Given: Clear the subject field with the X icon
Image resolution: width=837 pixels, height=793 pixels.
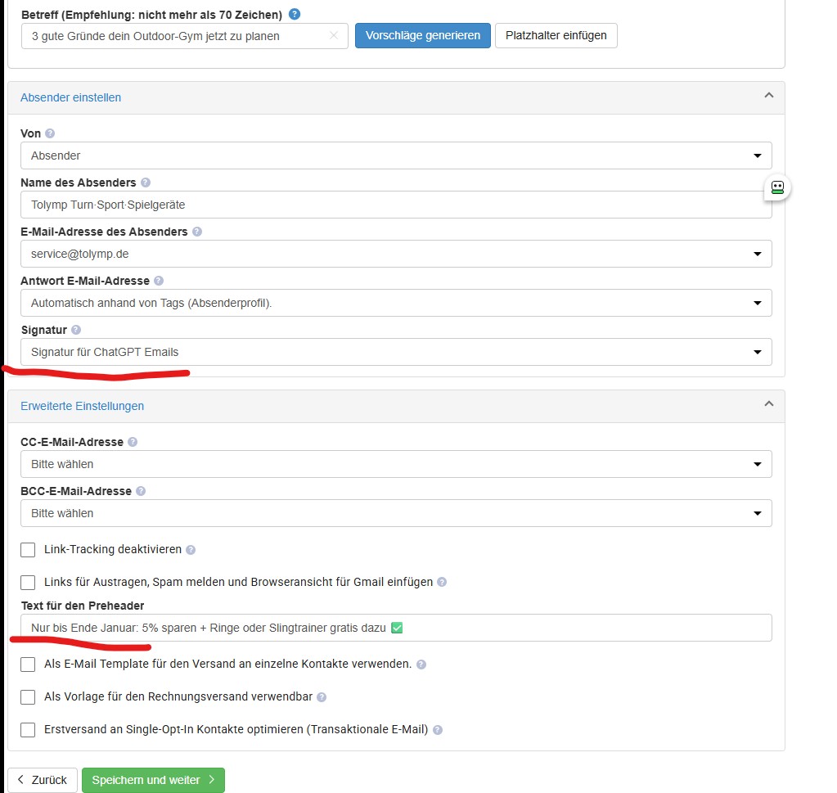Looking at the screenshot, I should (x=334, y=35).
